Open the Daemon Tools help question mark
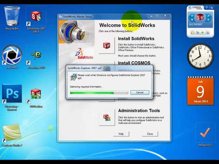The image size is (219, 164). pos(207,8)
